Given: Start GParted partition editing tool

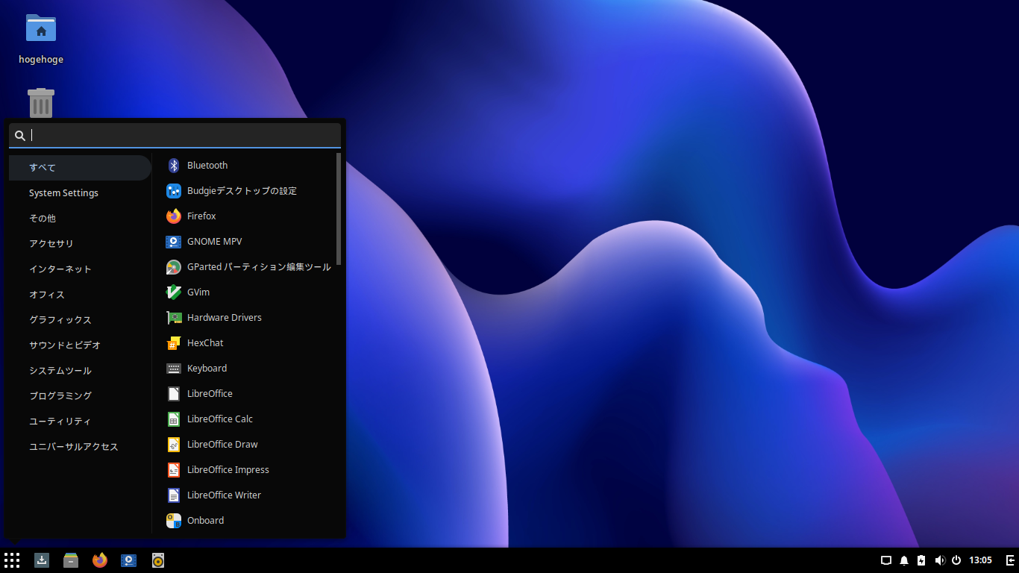Looking at the screenshot, I should [245, 267].
